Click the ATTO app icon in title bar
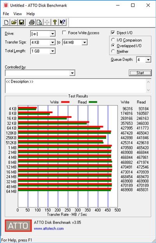The image size is (156, 243). coord(6,5)
